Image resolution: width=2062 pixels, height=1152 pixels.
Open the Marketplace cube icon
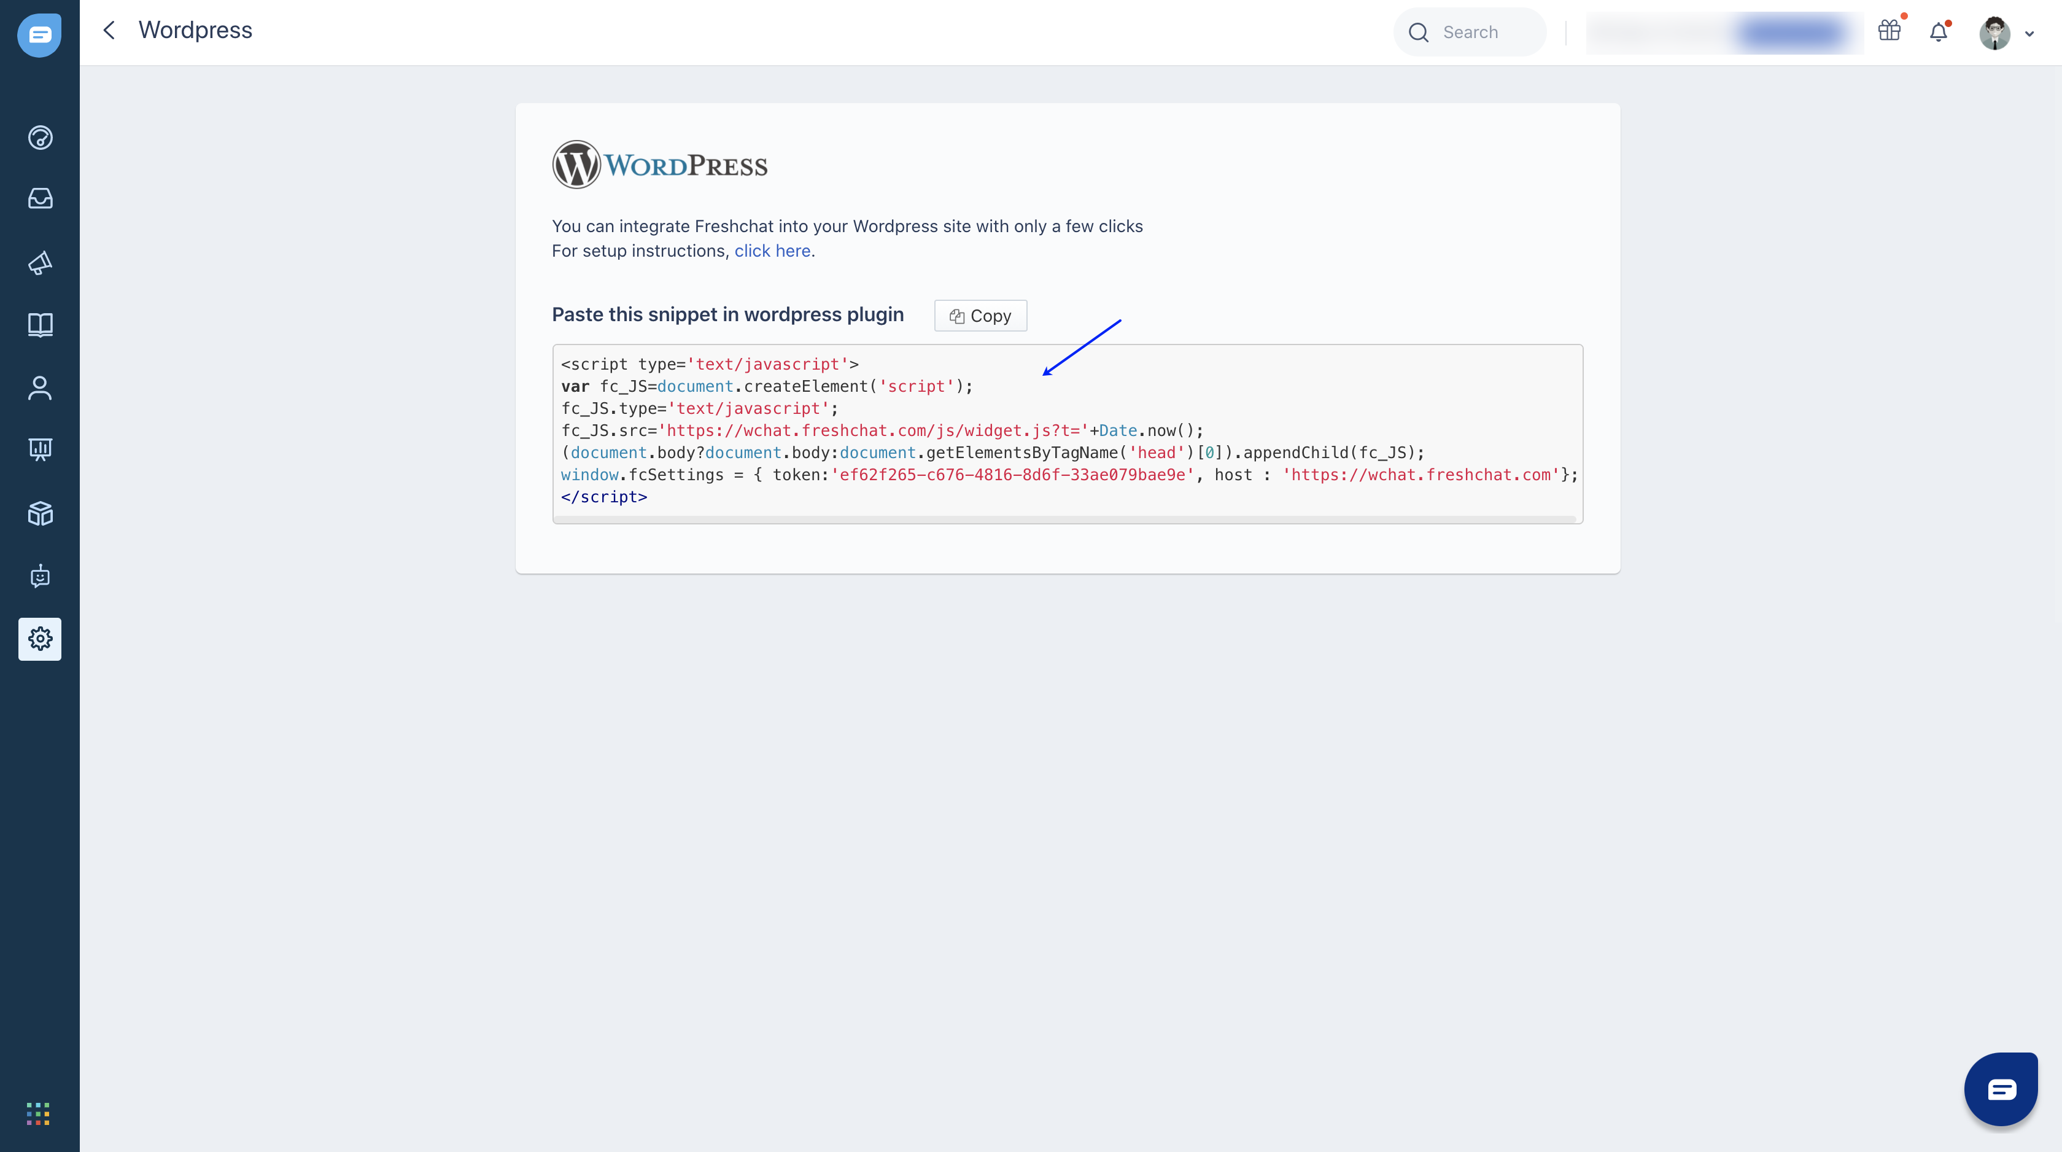point(40,513)
